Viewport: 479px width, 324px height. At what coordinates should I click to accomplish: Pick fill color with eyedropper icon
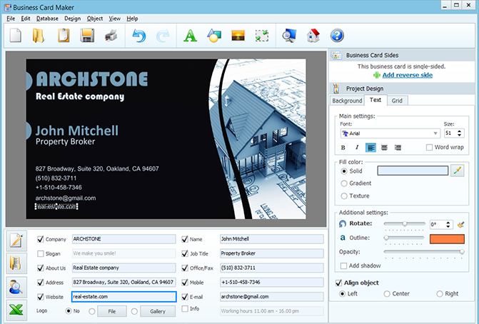[x=458, y=171]
